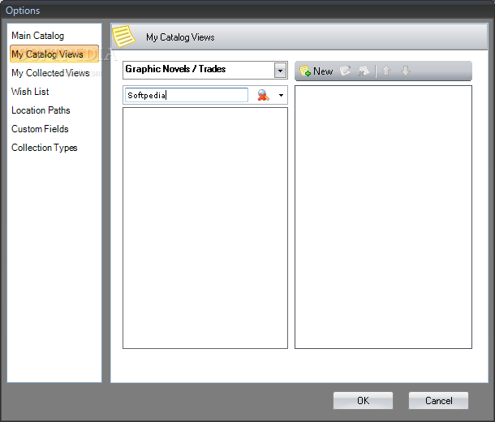Image resolution: width=495 pixels, height=422 pixels.
Task: Open Collection Types section
Action: point(44,148)
